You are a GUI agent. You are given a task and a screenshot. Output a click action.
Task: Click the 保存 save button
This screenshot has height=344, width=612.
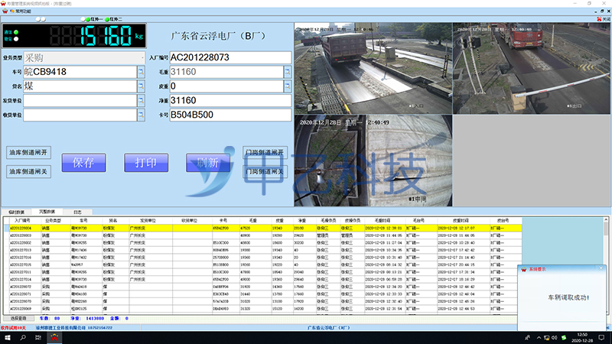(83, 162)
